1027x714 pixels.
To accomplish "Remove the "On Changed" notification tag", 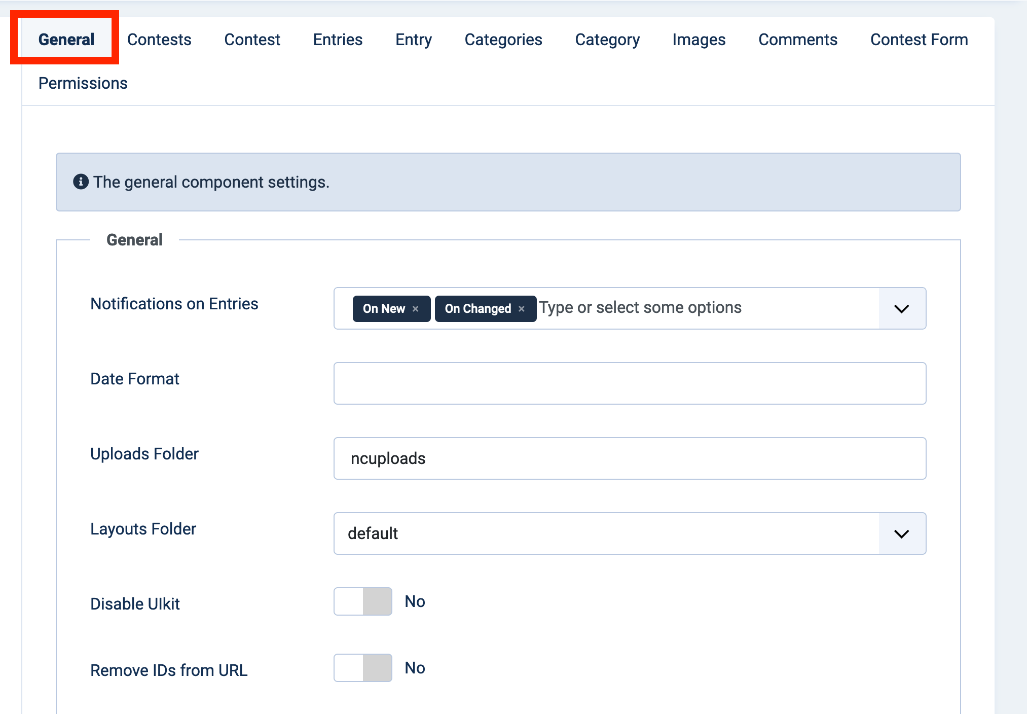I will coord(523,308).
